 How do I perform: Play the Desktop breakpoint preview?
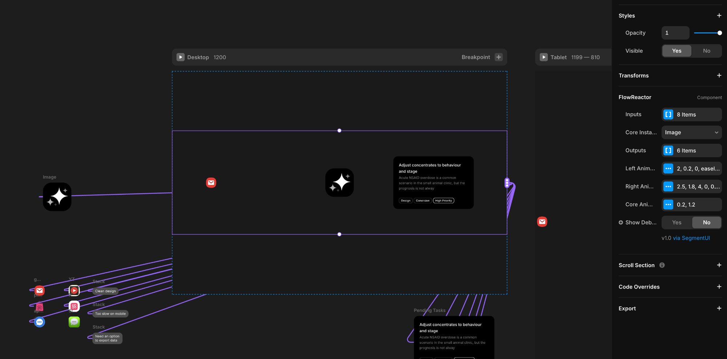coord(180,57)
